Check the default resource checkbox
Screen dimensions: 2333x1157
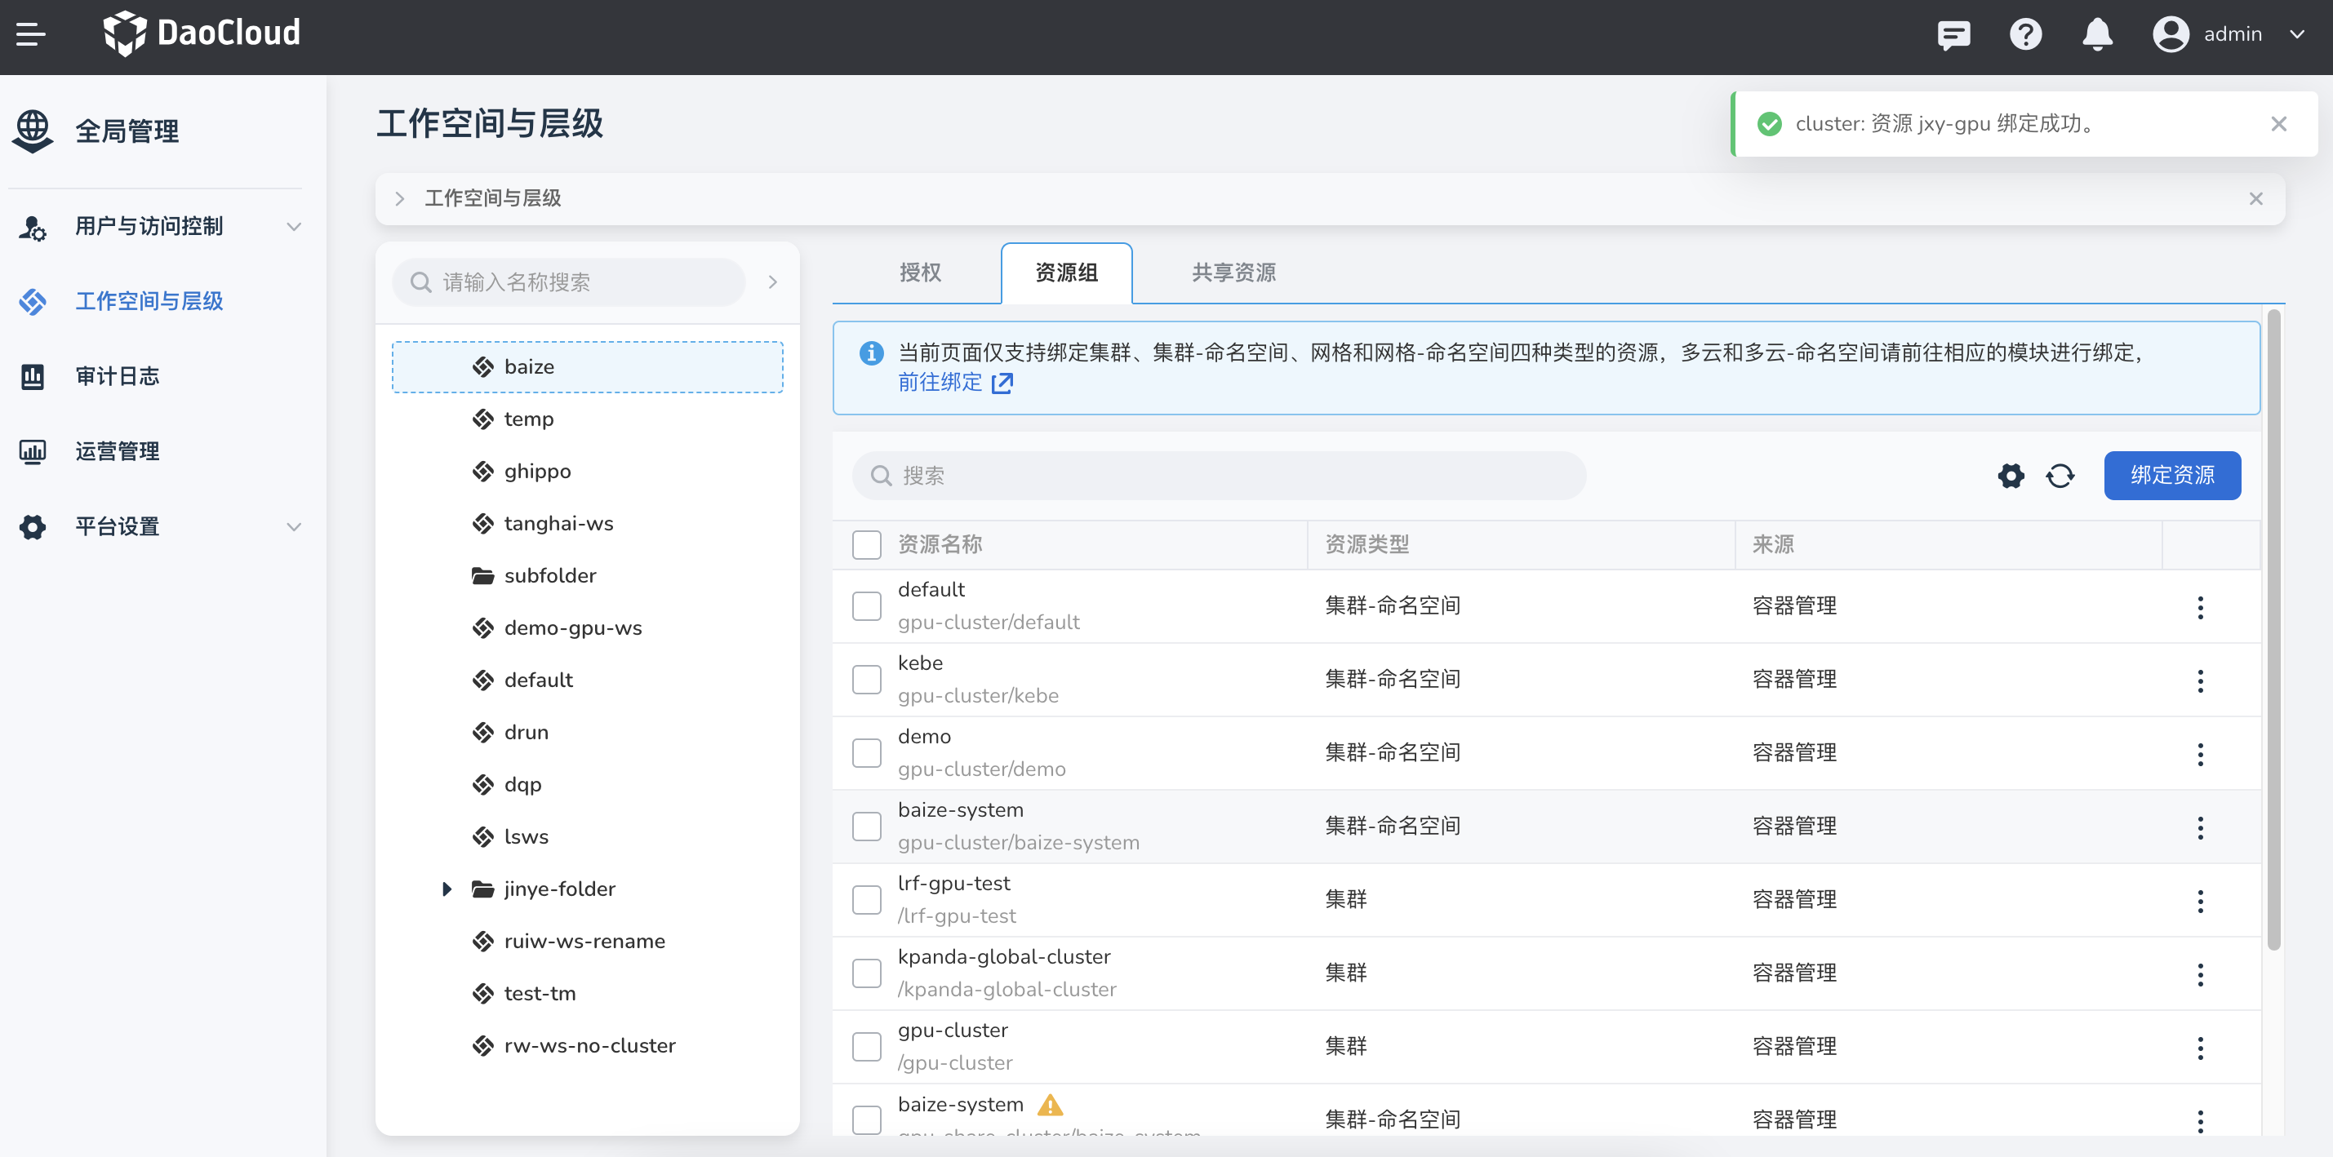coord(866,605)
